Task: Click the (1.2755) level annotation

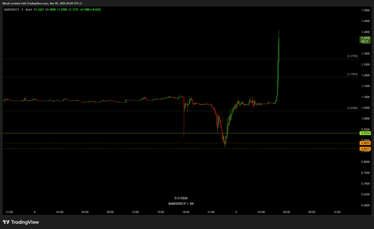Action: (x=352, y=56)
